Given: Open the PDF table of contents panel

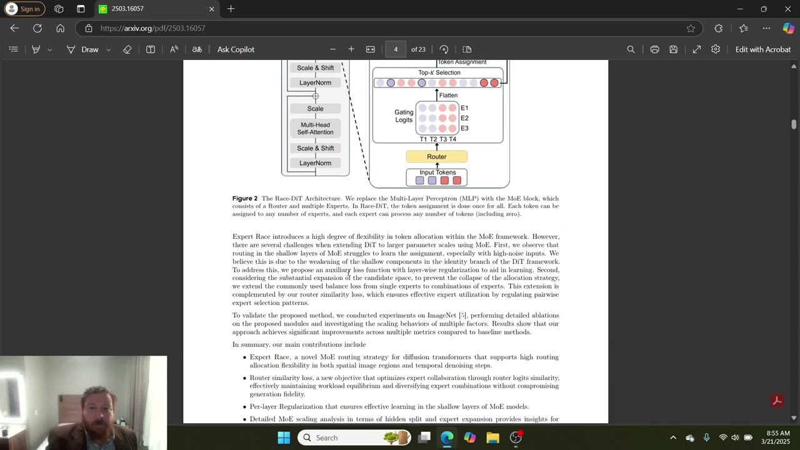Looking at the screenshot, I should click(x=13, y=49).
